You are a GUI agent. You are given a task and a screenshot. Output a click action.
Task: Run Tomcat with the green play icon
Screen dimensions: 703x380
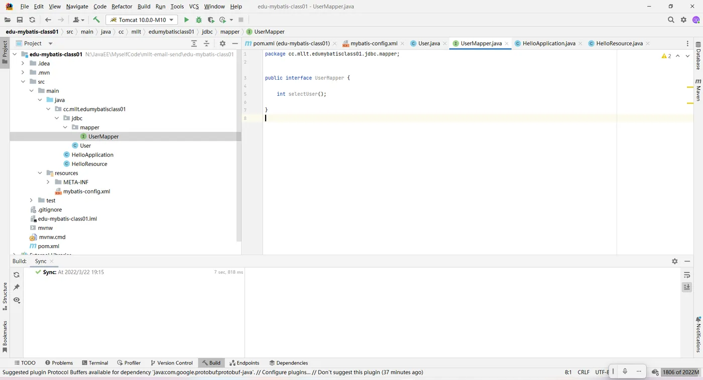(186, 20)
